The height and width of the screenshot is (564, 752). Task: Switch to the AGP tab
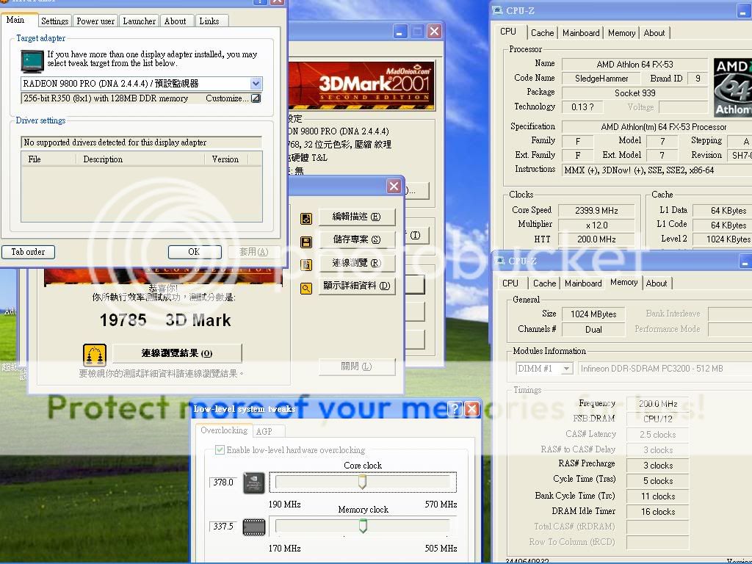tap(264, 431)
